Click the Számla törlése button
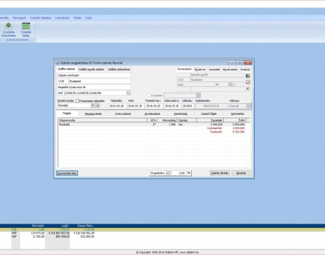 [220, 173]
